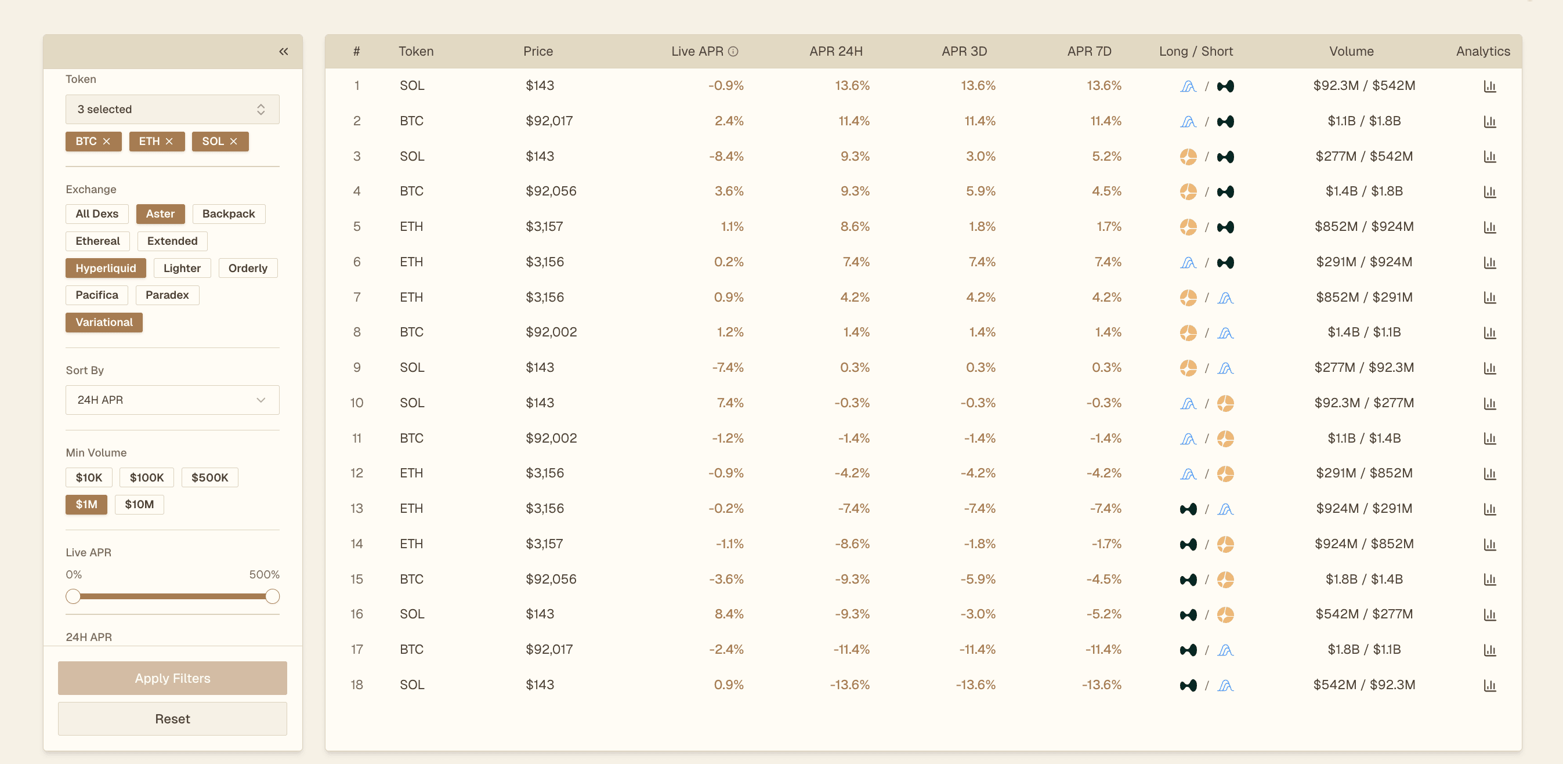Open the Token multi-select dropdown
Screen dimensions: 1563x764
tap(172, 109)
